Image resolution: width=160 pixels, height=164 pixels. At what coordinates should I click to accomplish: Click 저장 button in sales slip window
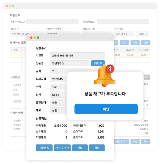click(135, 141)
